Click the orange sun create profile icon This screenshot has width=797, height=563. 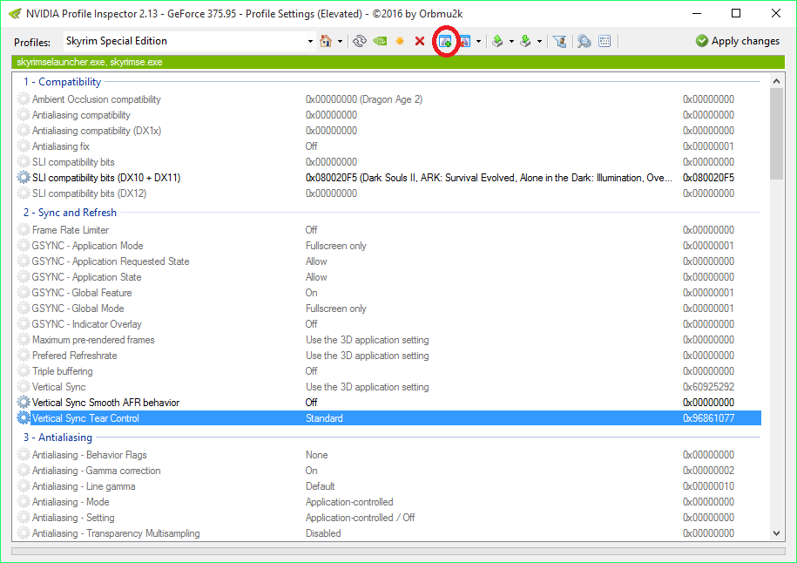400,41
